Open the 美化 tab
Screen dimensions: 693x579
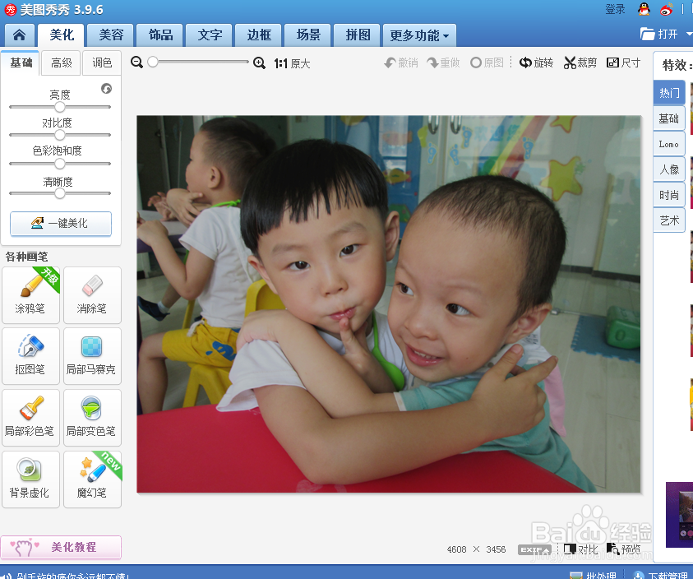pos(62,35)
